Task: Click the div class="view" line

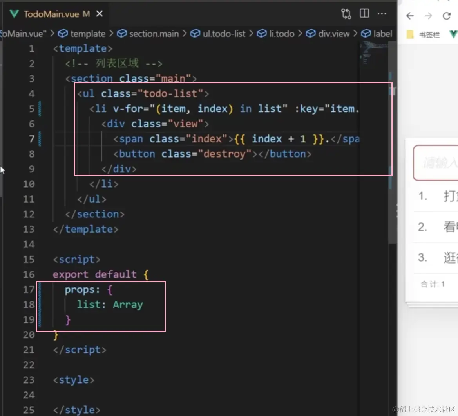Action: click(155, 124)
